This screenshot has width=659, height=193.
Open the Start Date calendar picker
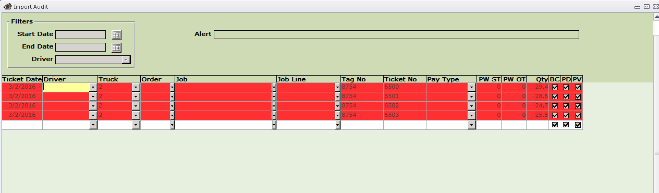(116, 35)
